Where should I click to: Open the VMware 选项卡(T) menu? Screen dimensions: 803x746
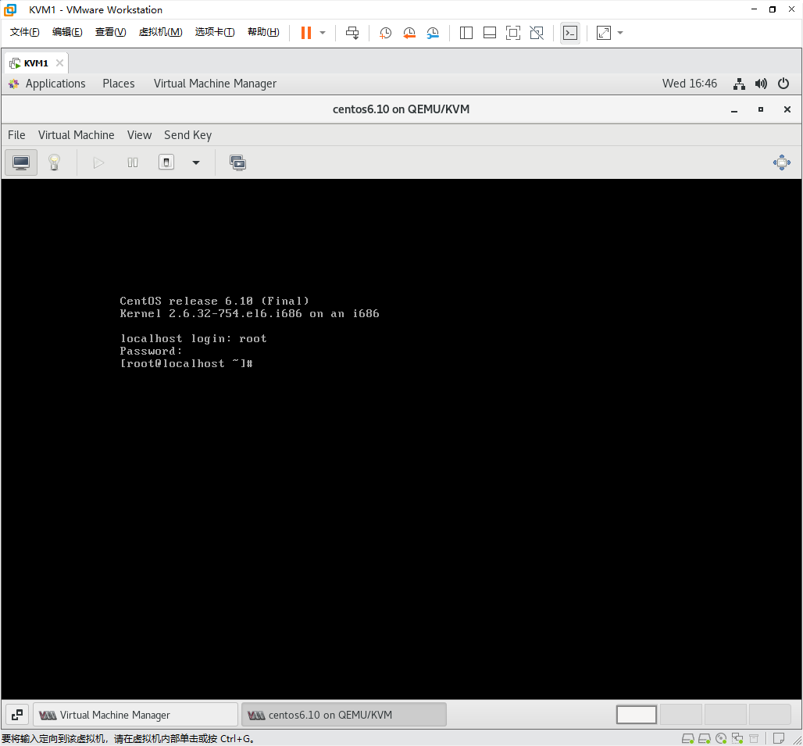point(215,32)
